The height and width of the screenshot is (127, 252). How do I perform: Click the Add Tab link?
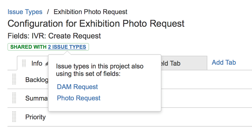224,62
